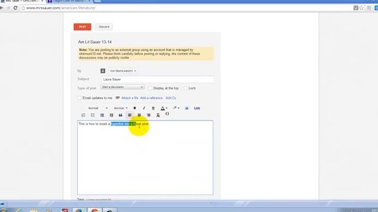Click the paperclip icon before Attach a file
The width and height of the screenshot is (378, 212).
pos(118,98)
